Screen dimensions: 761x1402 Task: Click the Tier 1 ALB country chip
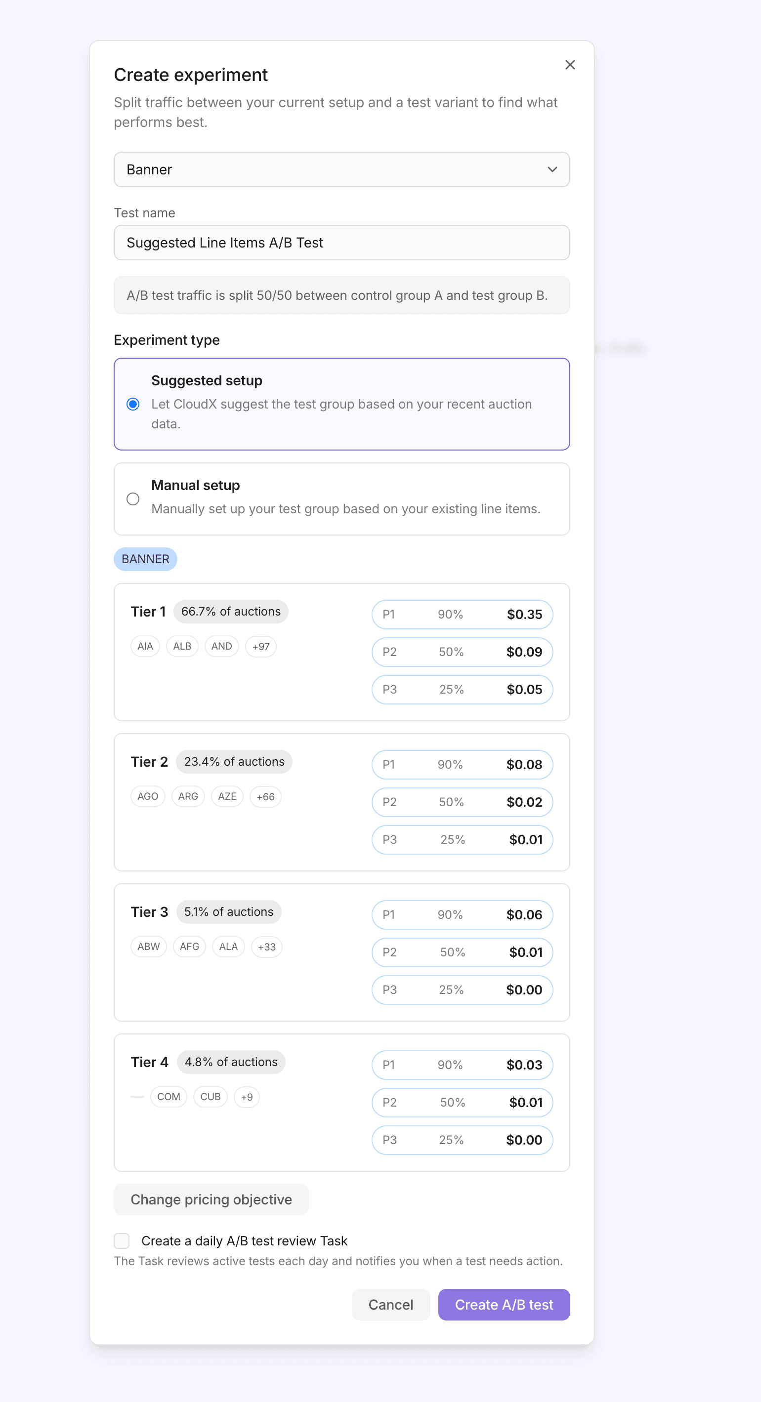pyautogui.click(x=182, y=647)
